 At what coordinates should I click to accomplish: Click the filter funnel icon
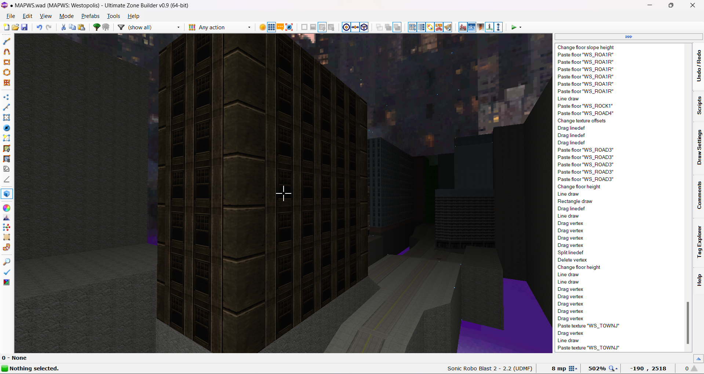121,27
